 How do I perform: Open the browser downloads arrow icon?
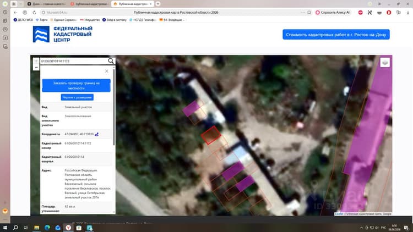coord(407,12)
